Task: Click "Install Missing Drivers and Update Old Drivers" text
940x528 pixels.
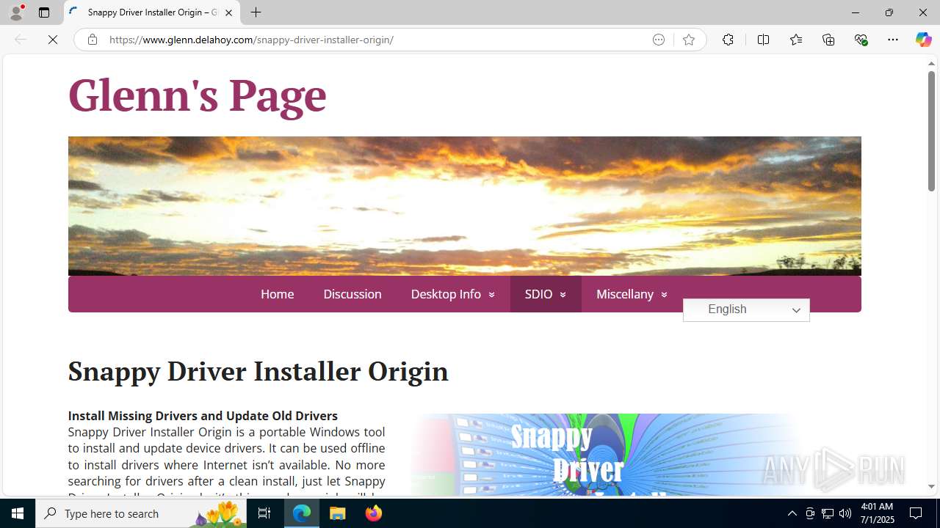Action: 203,416
